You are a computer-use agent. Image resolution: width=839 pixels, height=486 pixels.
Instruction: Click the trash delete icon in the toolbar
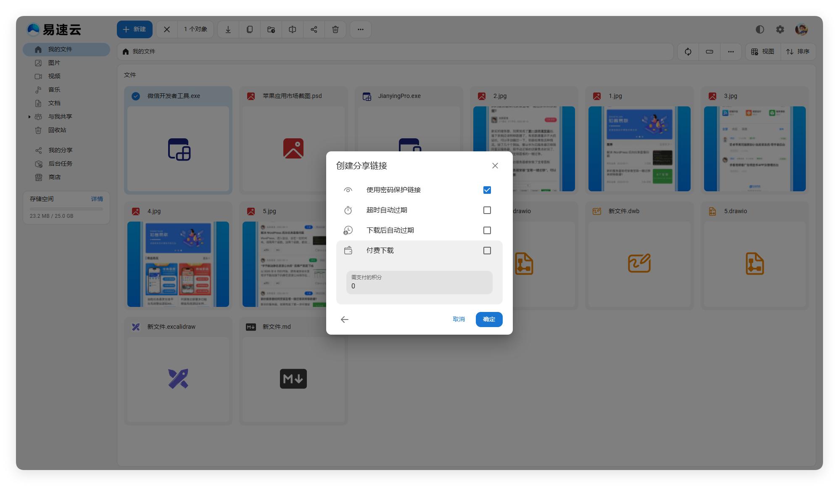pos(335,29)
